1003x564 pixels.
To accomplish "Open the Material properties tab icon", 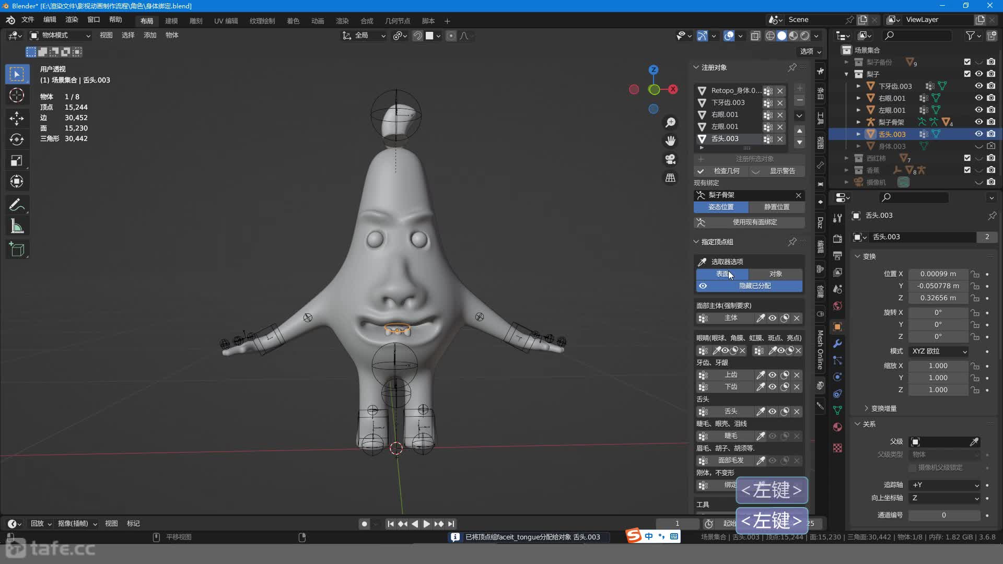I will pos(837,427).
